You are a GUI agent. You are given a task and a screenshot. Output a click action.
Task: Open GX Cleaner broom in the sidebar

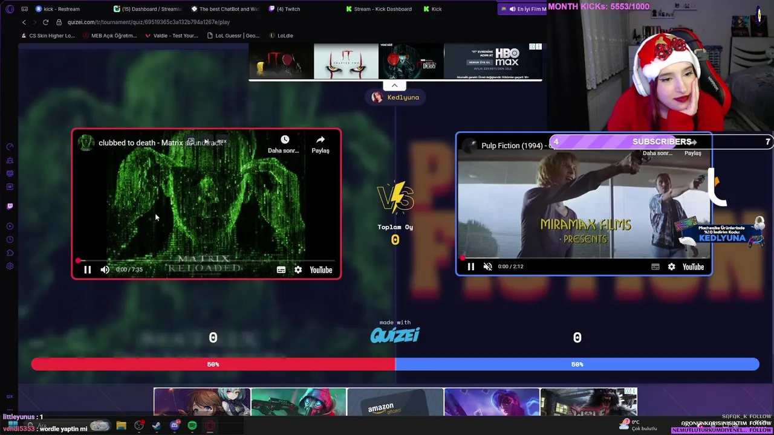(10, 160)
